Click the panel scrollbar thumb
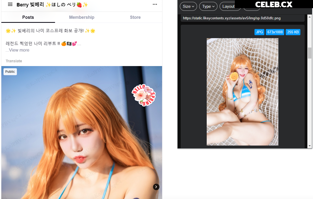The height and width of the screenshot is (199, 313). click(x=310, y=53)
